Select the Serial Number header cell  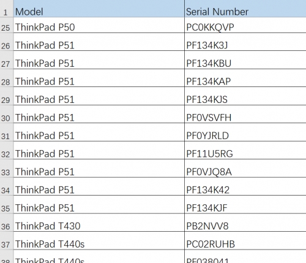pyautogui.click(x=245, y=9)
